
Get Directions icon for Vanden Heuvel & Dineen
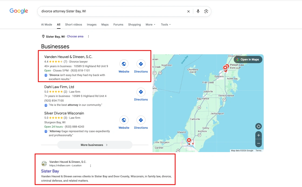point(141,64)
